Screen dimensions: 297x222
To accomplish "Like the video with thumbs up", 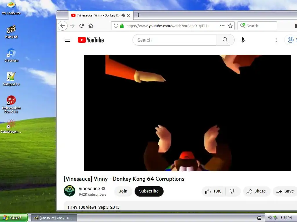I will 213,191.
